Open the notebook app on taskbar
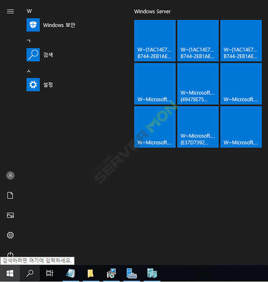The width and height of the screenshot is (268, 282). pos(70,273)
